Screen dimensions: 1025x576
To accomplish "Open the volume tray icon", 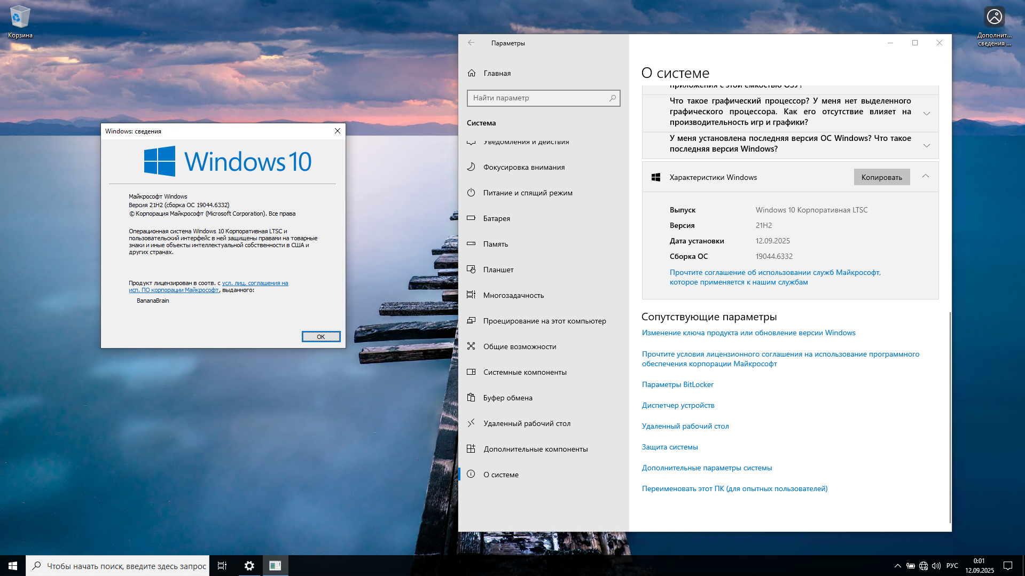I will tap(936, 566).
